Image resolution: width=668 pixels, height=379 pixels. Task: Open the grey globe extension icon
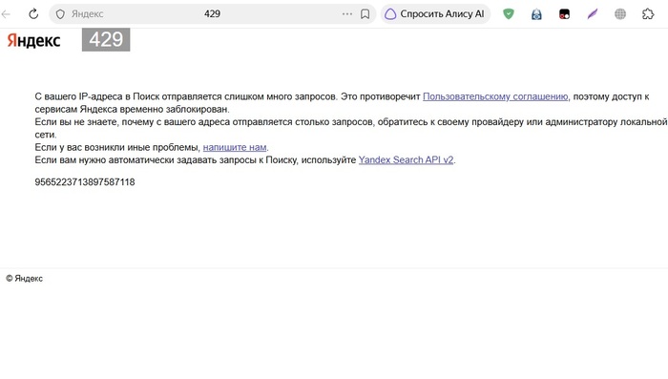point(620,14)
